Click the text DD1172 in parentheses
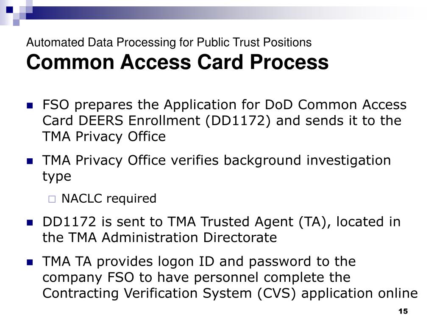This screenshot has width=434, height=325. point(238,121)
